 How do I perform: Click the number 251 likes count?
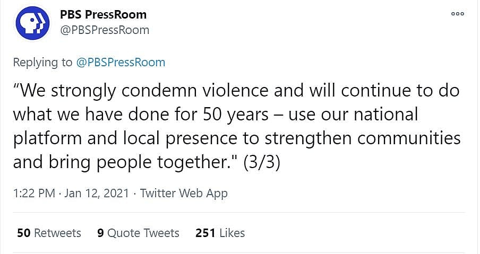[x=205, y=233]
